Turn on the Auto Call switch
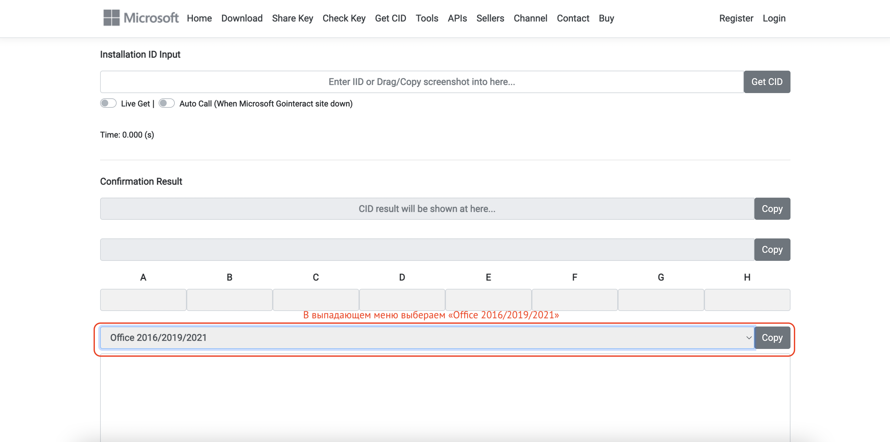 [167, 103]
